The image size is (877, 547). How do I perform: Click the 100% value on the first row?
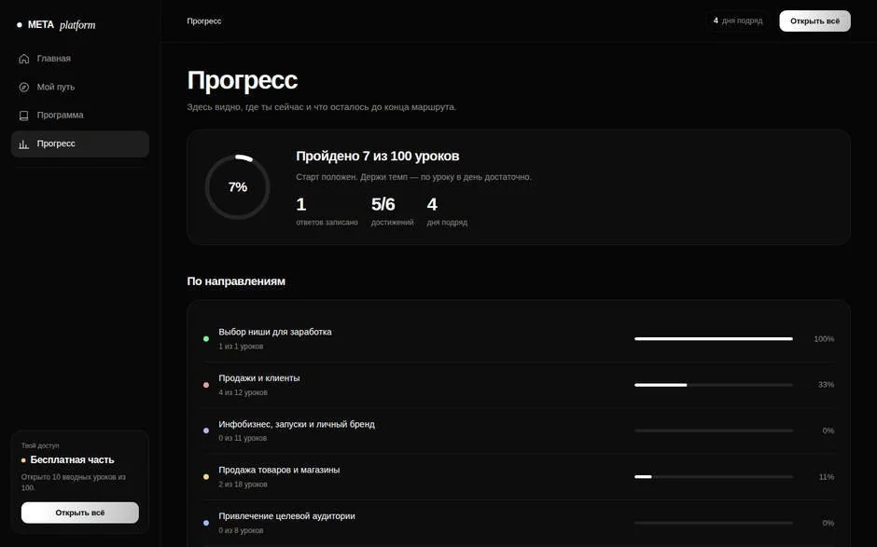[824, 339]
